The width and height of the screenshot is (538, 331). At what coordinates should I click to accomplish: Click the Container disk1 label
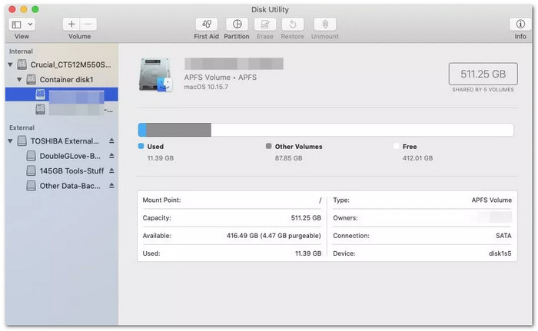click(x=67, y=80)
